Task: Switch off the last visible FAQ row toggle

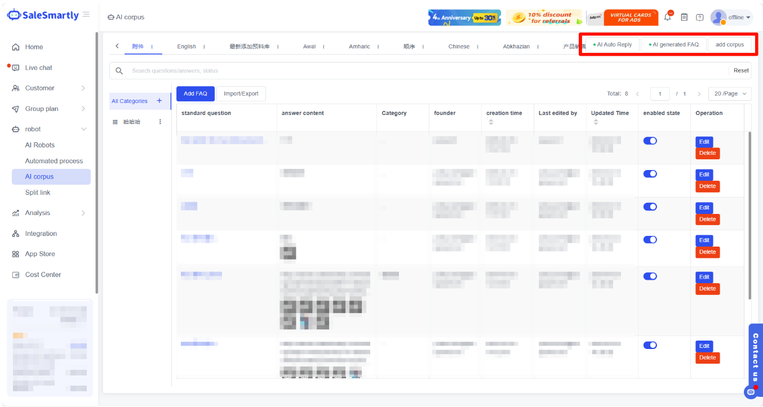Action: coord(650,345)
